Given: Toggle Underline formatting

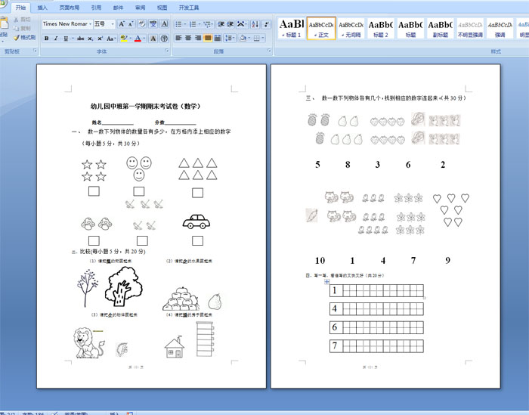Looking at the screenshot, I should coord(66,39).
